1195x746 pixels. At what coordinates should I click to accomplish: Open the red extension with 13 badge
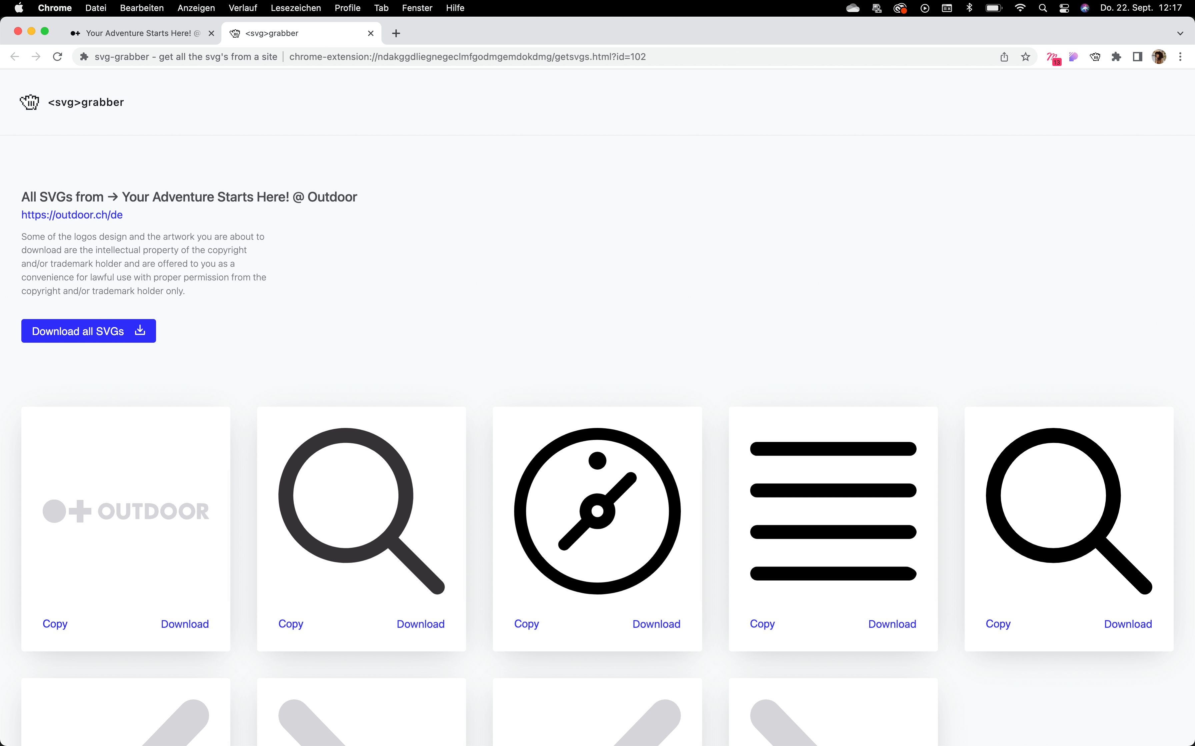click(1053, 58)
